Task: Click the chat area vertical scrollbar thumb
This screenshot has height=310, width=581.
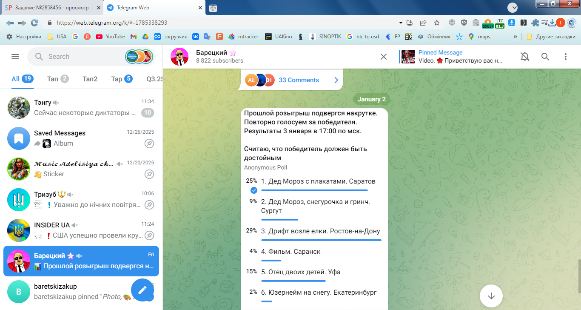Action: (x=579, y=276)
